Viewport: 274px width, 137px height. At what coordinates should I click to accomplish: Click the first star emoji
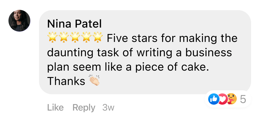[x=52, y=38]
